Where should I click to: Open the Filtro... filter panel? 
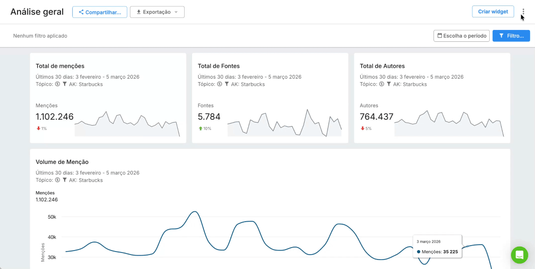[x=511, y=36]
